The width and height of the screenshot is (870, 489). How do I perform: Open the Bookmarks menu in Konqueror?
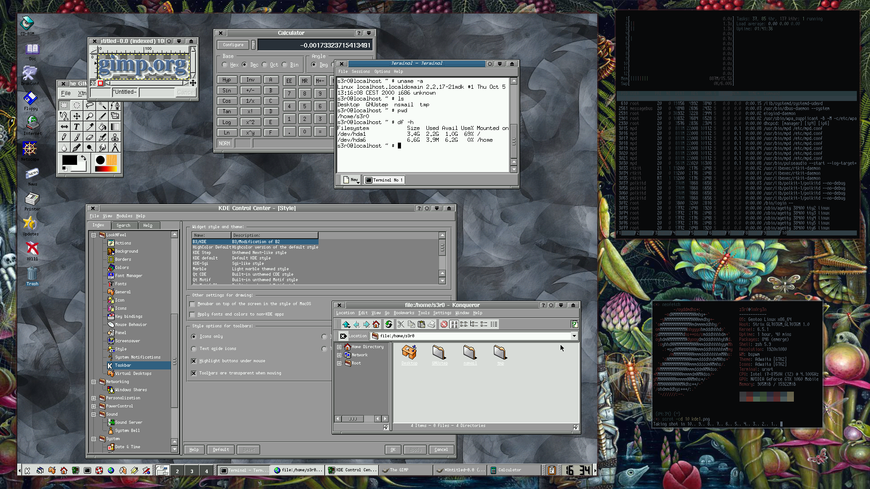click(x=403, y=313)
